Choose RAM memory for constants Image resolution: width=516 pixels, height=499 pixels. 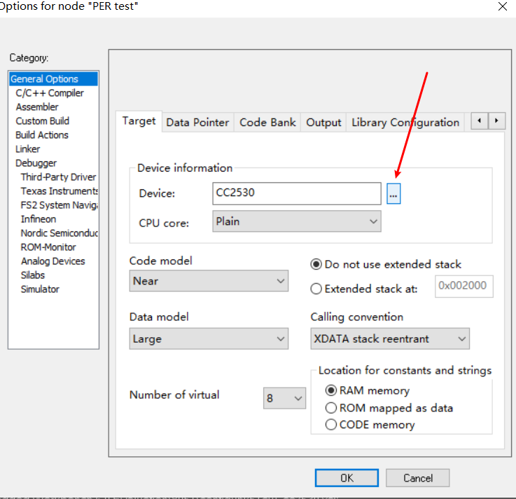(368, 390)
